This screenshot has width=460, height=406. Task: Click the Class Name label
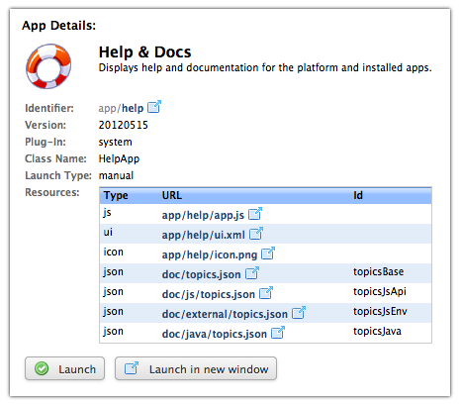point(55,158)
